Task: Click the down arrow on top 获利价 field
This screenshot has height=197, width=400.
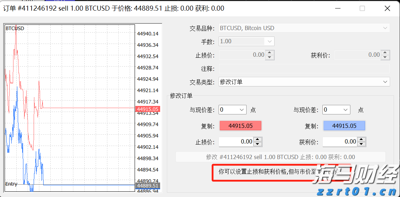Action: [385, 57]
